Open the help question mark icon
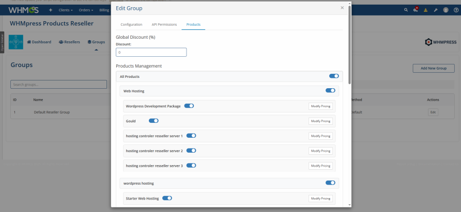The height and width of the screenshot is (212, 461). point(456,10)
